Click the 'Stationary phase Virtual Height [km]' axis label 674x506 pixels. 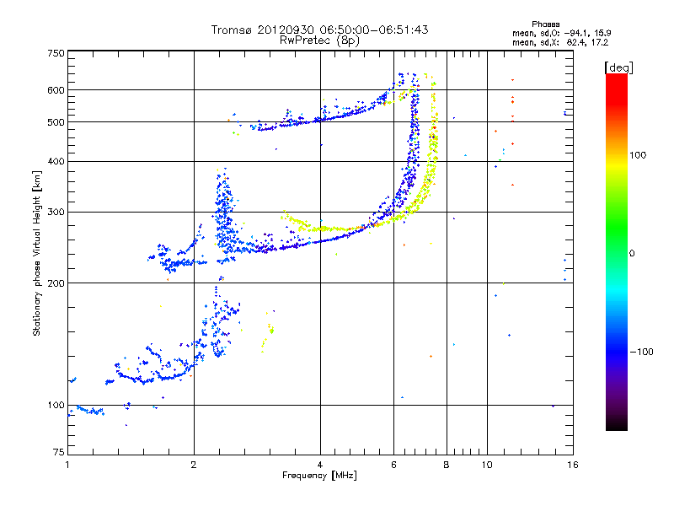coord(36,253)
